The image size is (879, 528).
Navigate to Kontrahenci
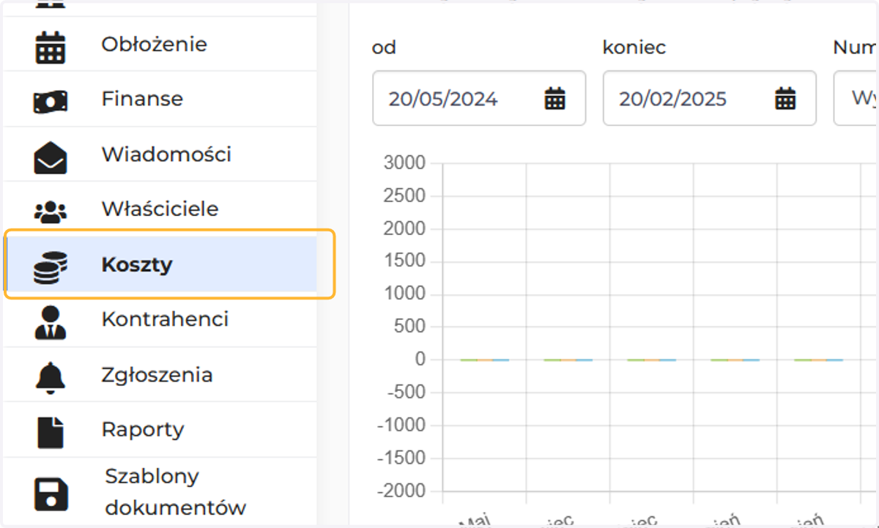(x=160, y=319)
